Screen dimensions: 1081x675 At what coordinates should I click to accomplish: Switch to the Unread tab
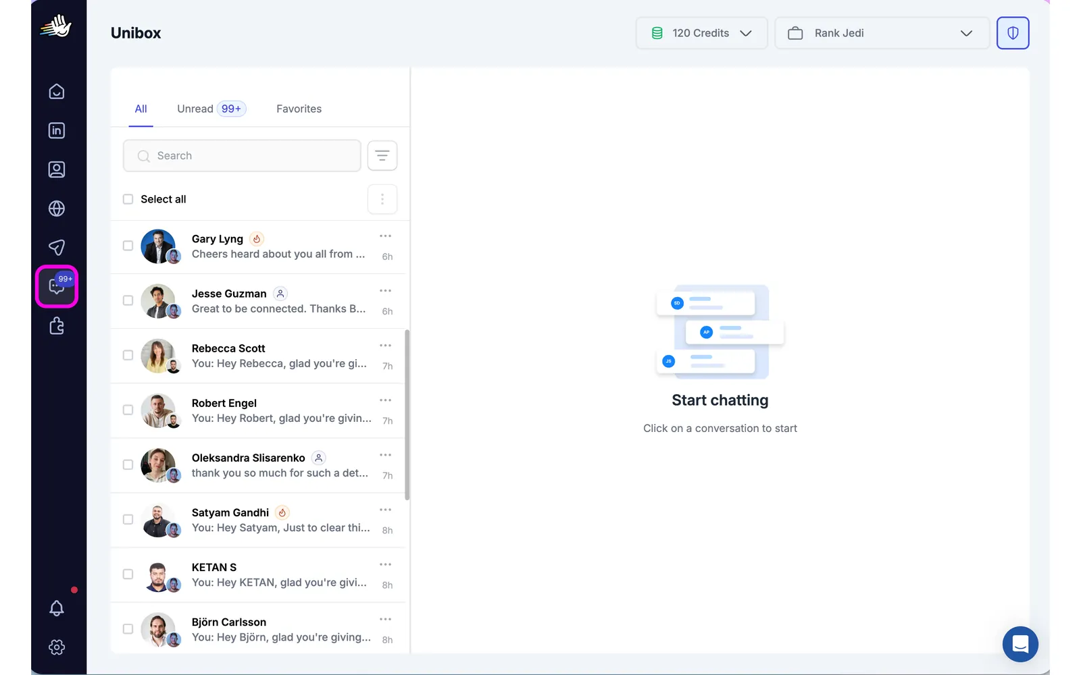(x=211, y=109)
